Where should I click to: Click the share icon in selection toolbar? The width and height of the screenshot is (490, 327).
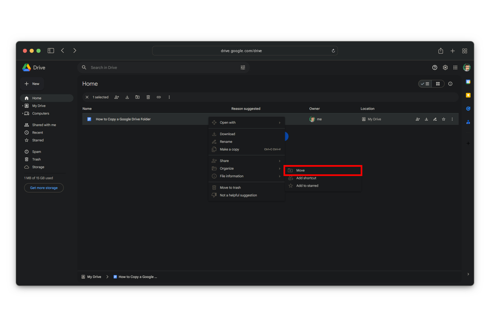117,97
